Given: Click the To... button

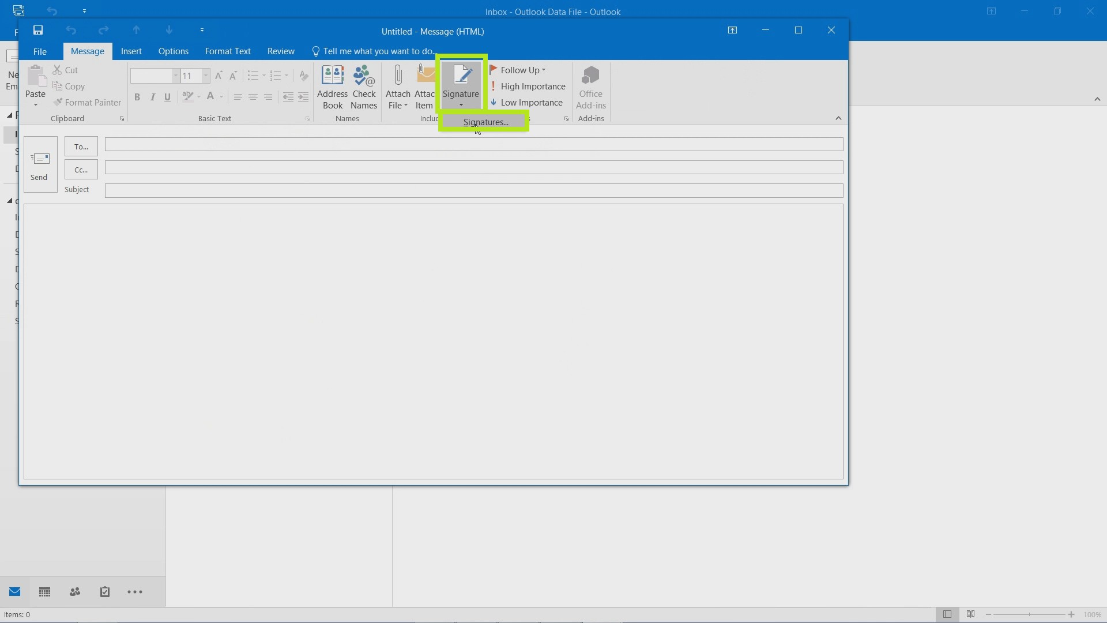Looking at the screenshot, I should tap(81, 146).
